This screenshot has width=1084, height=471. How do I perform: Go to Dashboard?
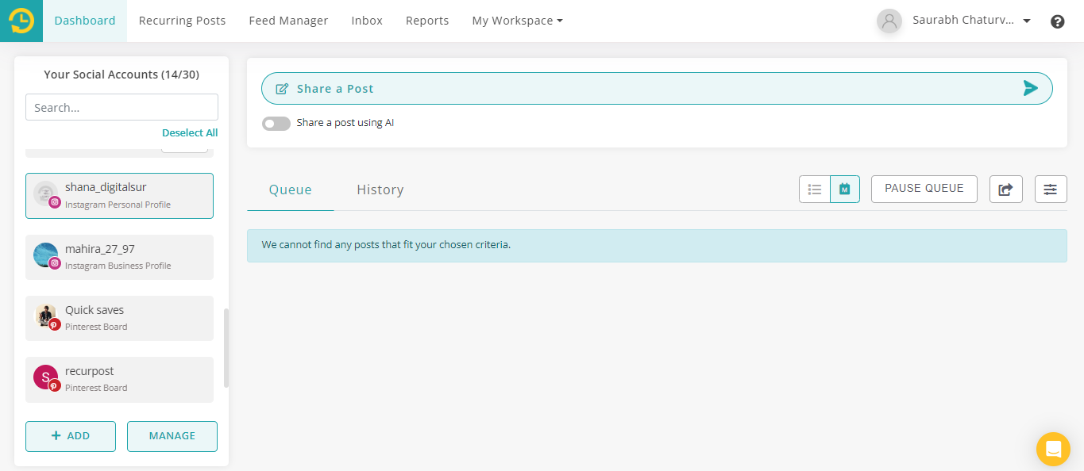pos(85,21)
